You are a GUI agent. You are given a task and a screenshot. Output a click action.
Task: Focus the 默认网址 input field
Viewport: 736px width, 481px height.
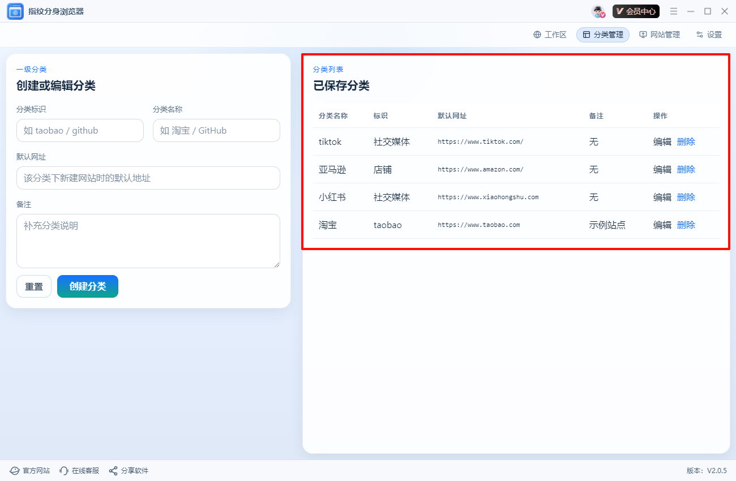[148, 178]
